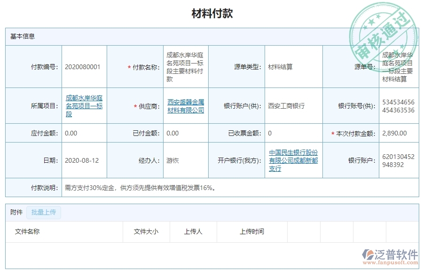Click the 付款编号 field label
Screen dimensions: 423x270
point(44,67)
